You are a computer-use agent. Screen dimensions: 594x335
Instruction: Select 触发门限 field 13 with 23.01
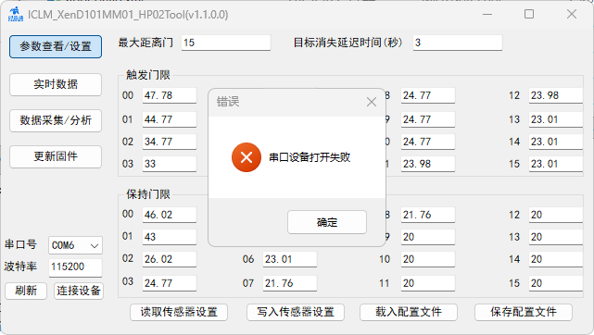556,120
